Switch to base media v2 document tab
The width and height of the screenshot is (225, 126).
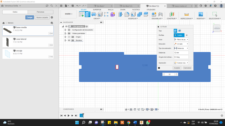(x=180, y=6)
